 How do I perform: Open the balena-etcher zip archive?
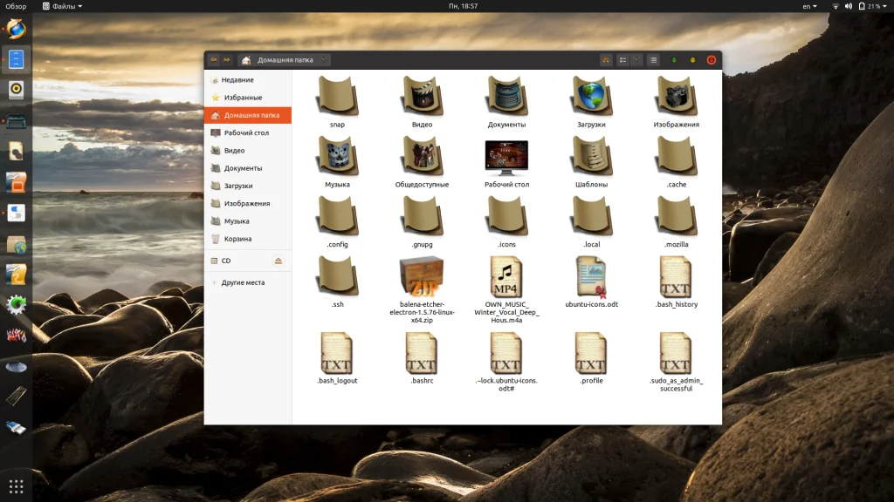(421, 279)
